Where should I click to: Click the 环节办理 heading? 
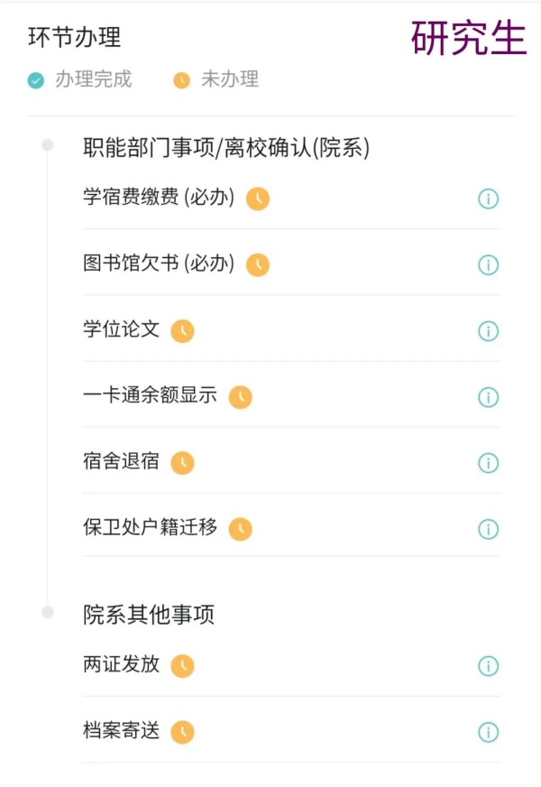75,38
